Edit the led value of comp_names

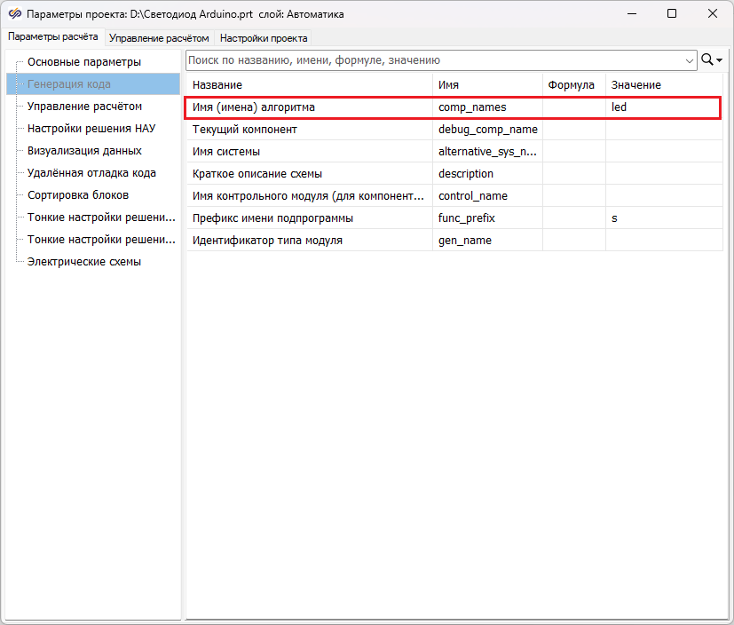click(x=663, y=107)
